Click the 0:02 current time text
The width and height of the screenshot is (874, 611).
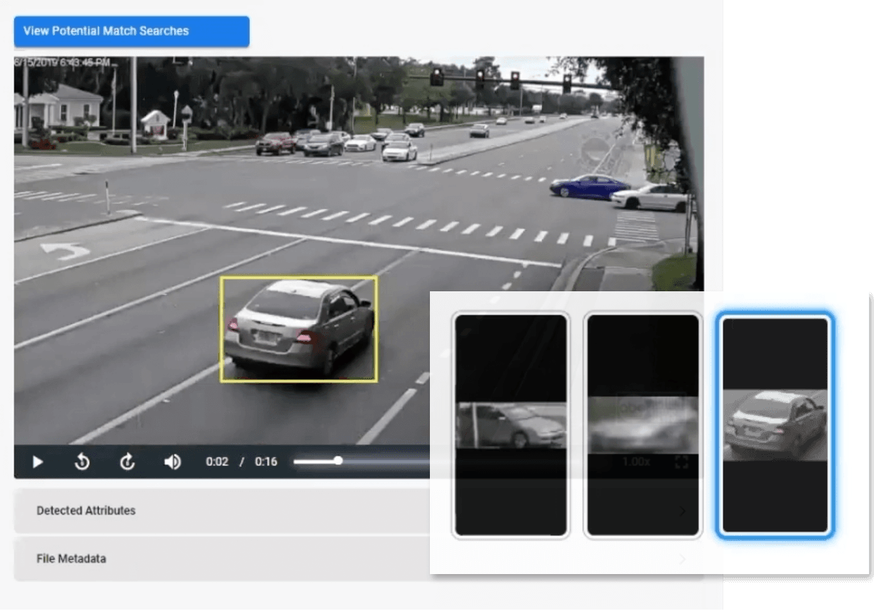coord(217,462)
